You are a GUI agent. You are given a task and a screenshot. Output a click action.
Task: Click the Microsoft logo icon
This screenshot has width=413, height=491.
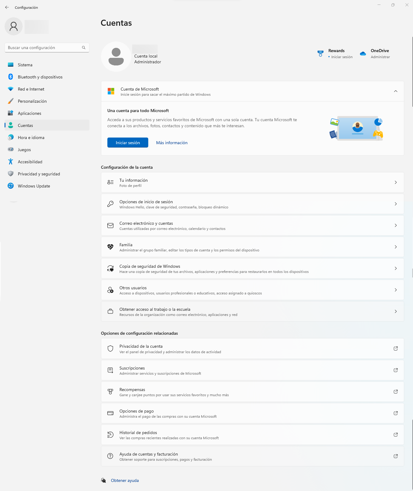111,91
